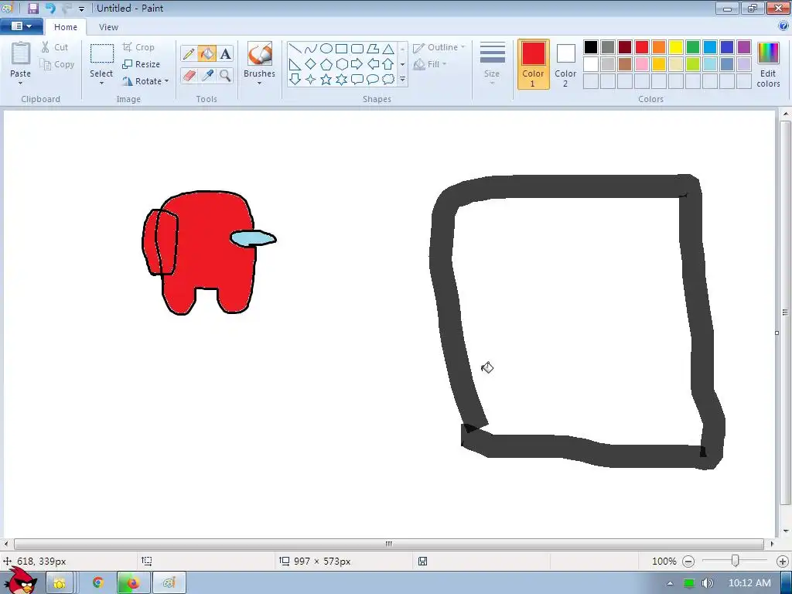Screen dimensions: 792x594
Task: Open the Rotate dropdown
Action: (145, 81)
